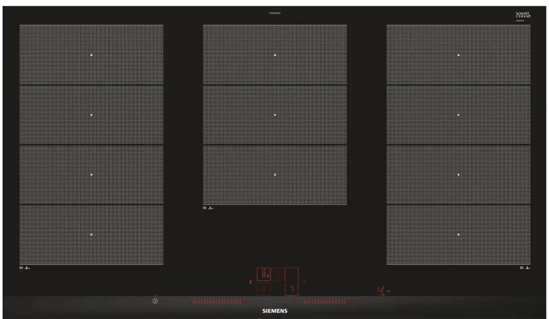Tap the right power level slider strip

click(332, 302)
